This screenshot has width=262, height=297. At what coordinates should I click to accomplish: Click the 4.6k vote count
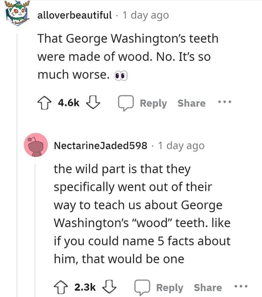(x=69, y=103)
